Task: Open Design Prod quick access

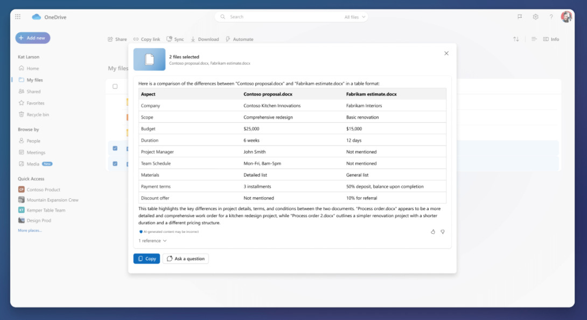Action: [34, 220]
